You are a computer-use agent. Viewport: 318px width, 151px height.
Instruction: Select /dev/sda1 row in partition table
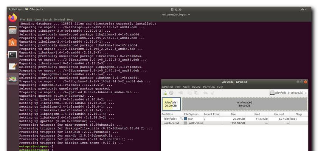point(234,119)
